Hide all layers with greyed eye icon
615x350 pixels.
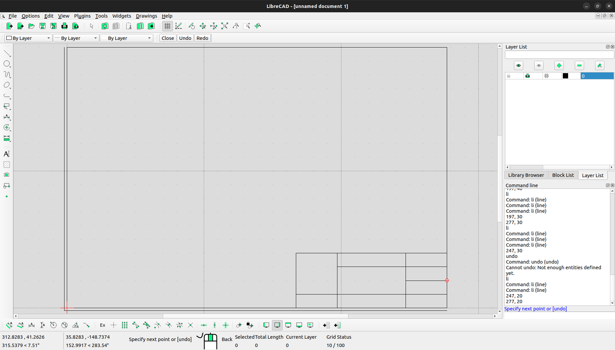pos(539,65)
